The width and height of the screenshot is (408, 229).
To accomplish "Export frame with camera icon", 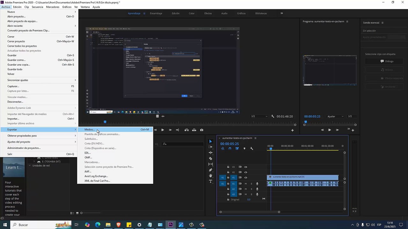I will 202,130.
